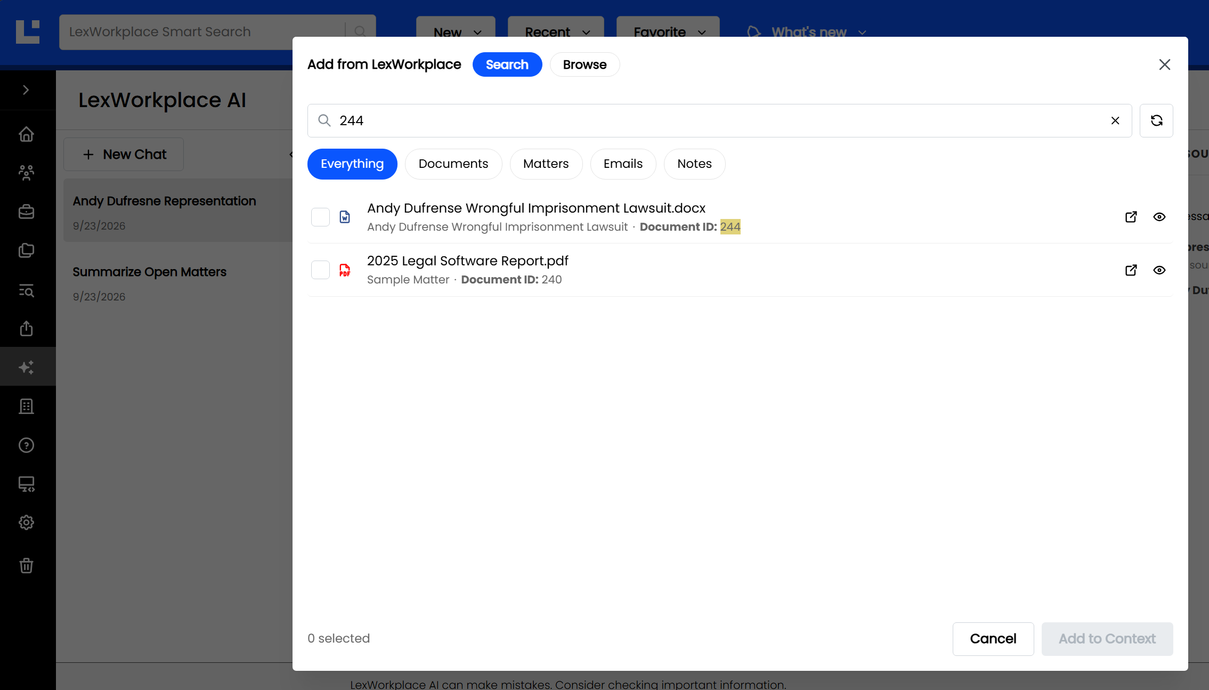Click the highlighted Document ID 244 text
Image resolution: width=1209 pixels, height=690 pixels.
[x=730, y=227]
